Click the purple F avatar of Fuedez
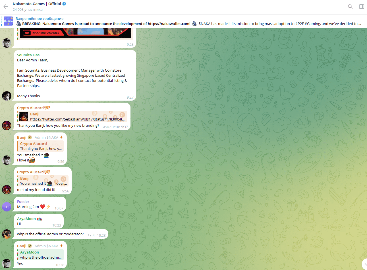This screenshot has width=367, height=270. [x=7, y=207]
